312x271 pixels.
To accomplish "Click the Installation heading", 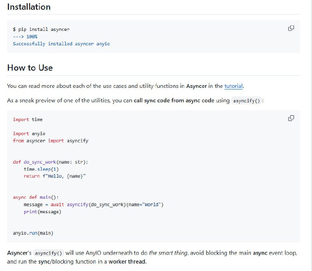I will tap(29, 7).
